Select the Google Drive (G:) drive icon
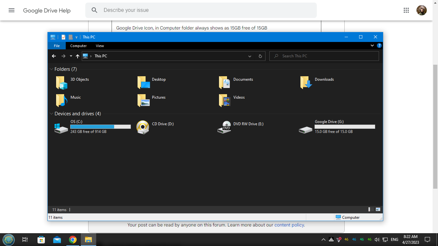 [306, 129]
